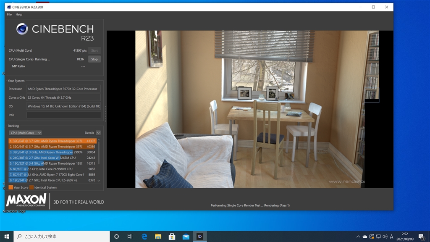Click the taskbar search box
This screenshot has width=430, height=242.
coord(62,236)
